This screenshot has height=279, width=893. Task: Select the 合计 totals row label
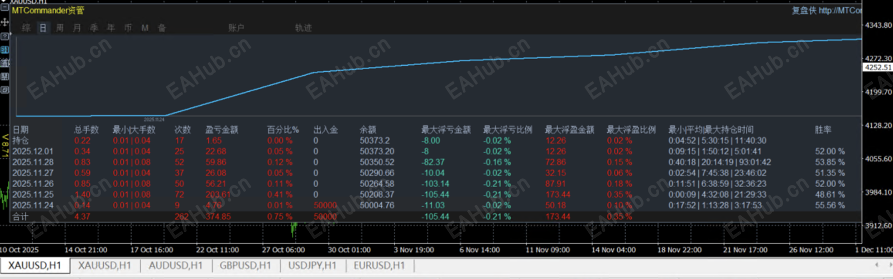(x=20, y=217)
